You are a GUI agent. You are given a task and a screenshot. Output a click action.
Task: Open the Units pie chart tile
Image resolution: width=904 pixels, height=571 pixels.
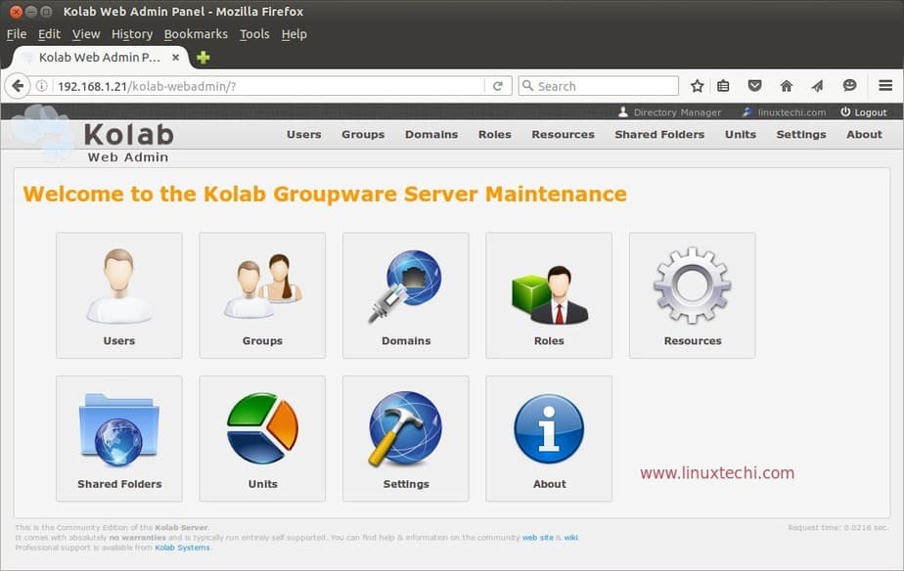pos(262,438)
